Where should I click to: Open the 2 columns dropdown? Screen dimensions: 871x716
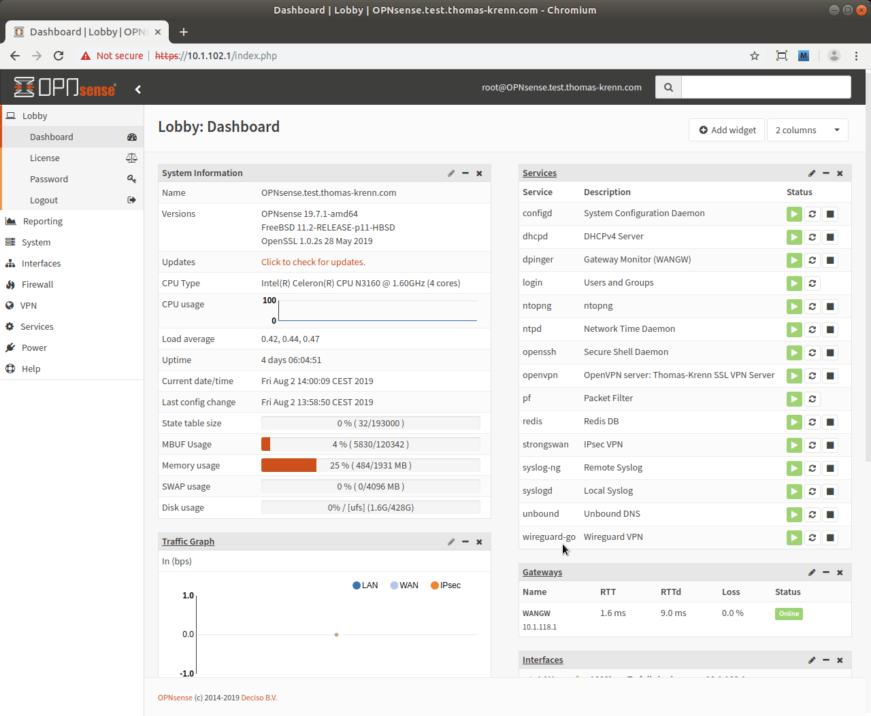(x=807, y=130)
